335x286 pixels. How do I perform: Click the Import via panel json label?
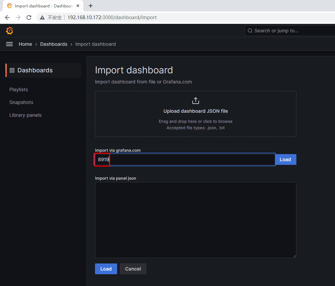click(115, 178)
